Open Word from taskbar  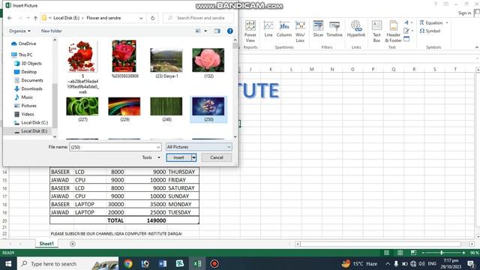tap(163, 263)
